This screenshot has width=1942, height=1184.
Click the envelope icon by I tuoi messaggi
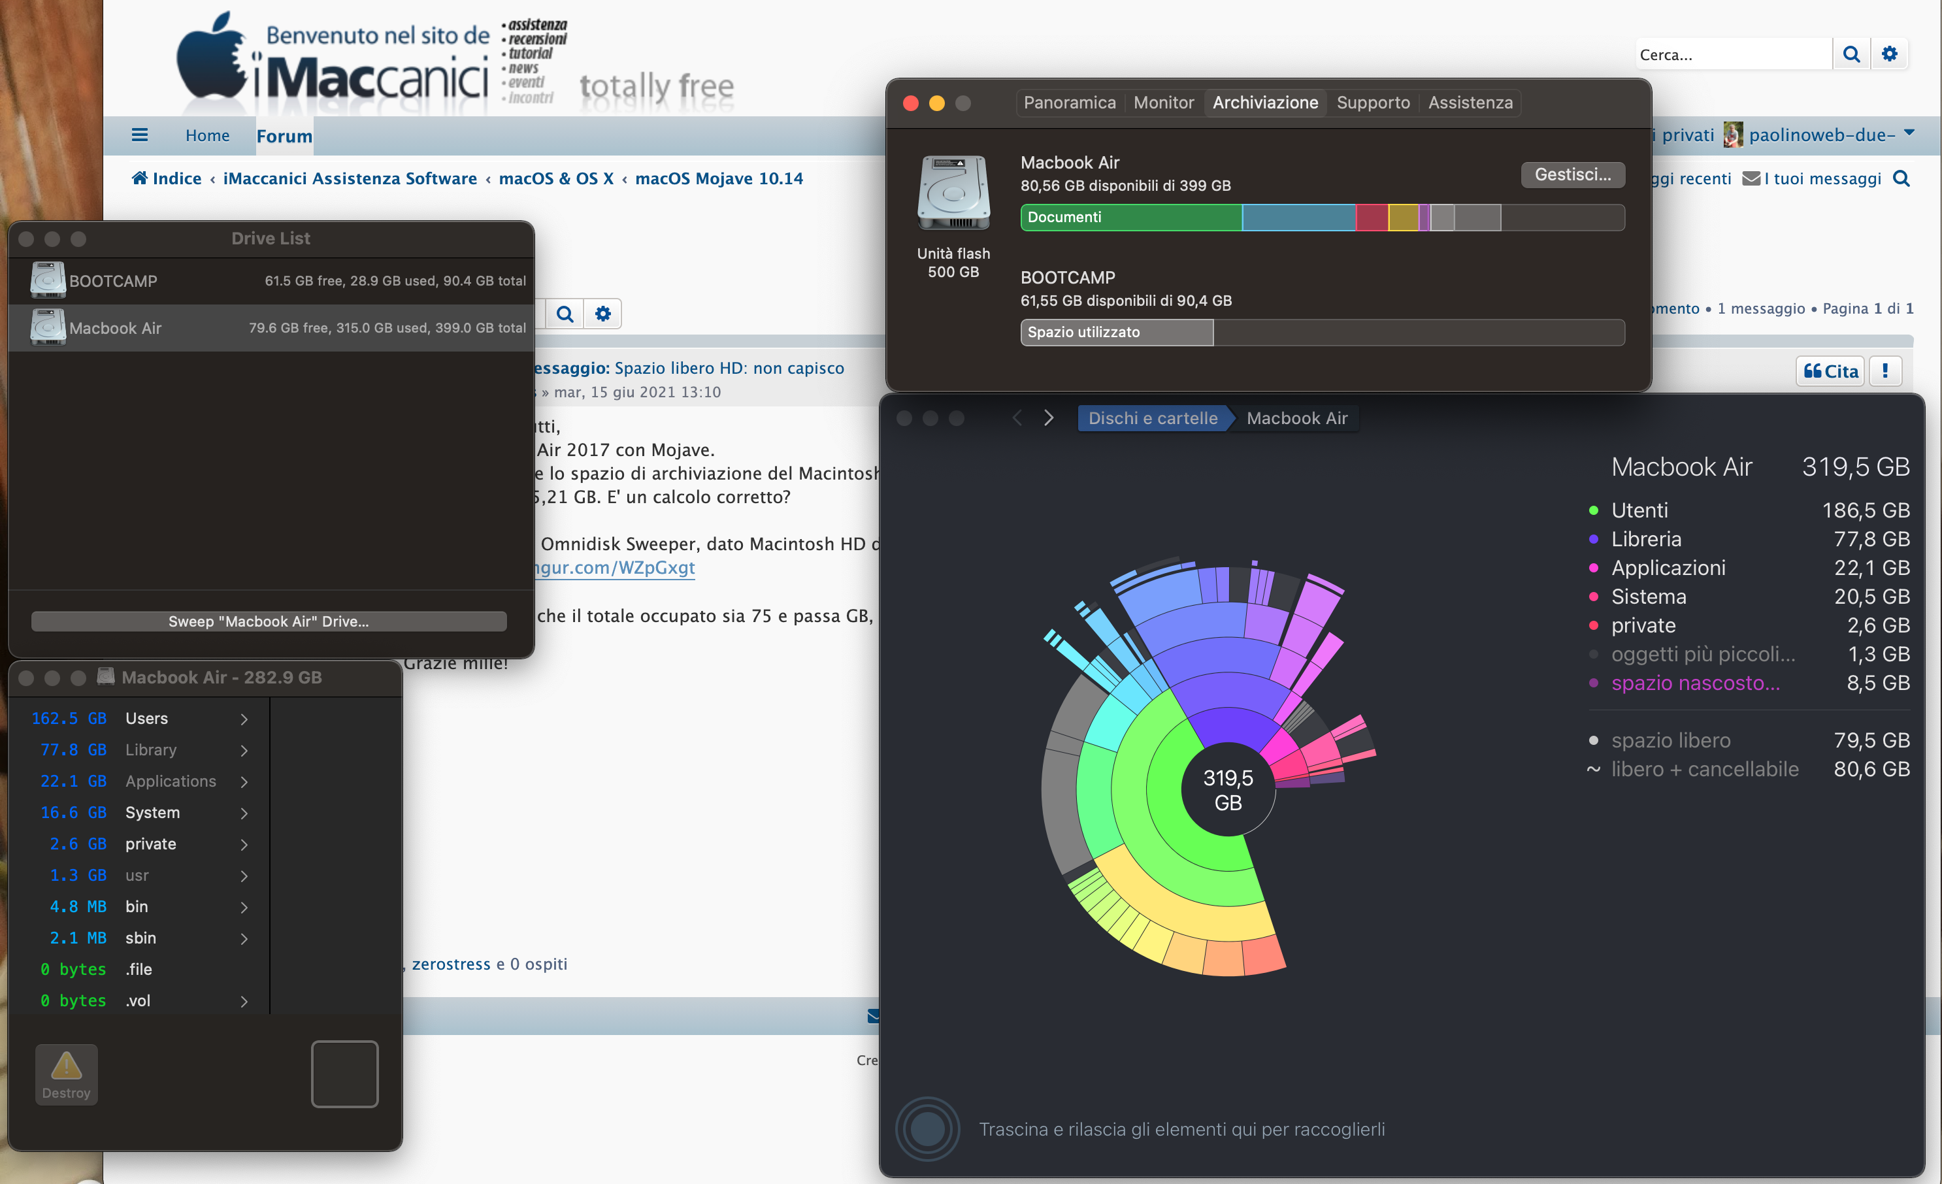pyautogui.click(x=1751, y=178)
